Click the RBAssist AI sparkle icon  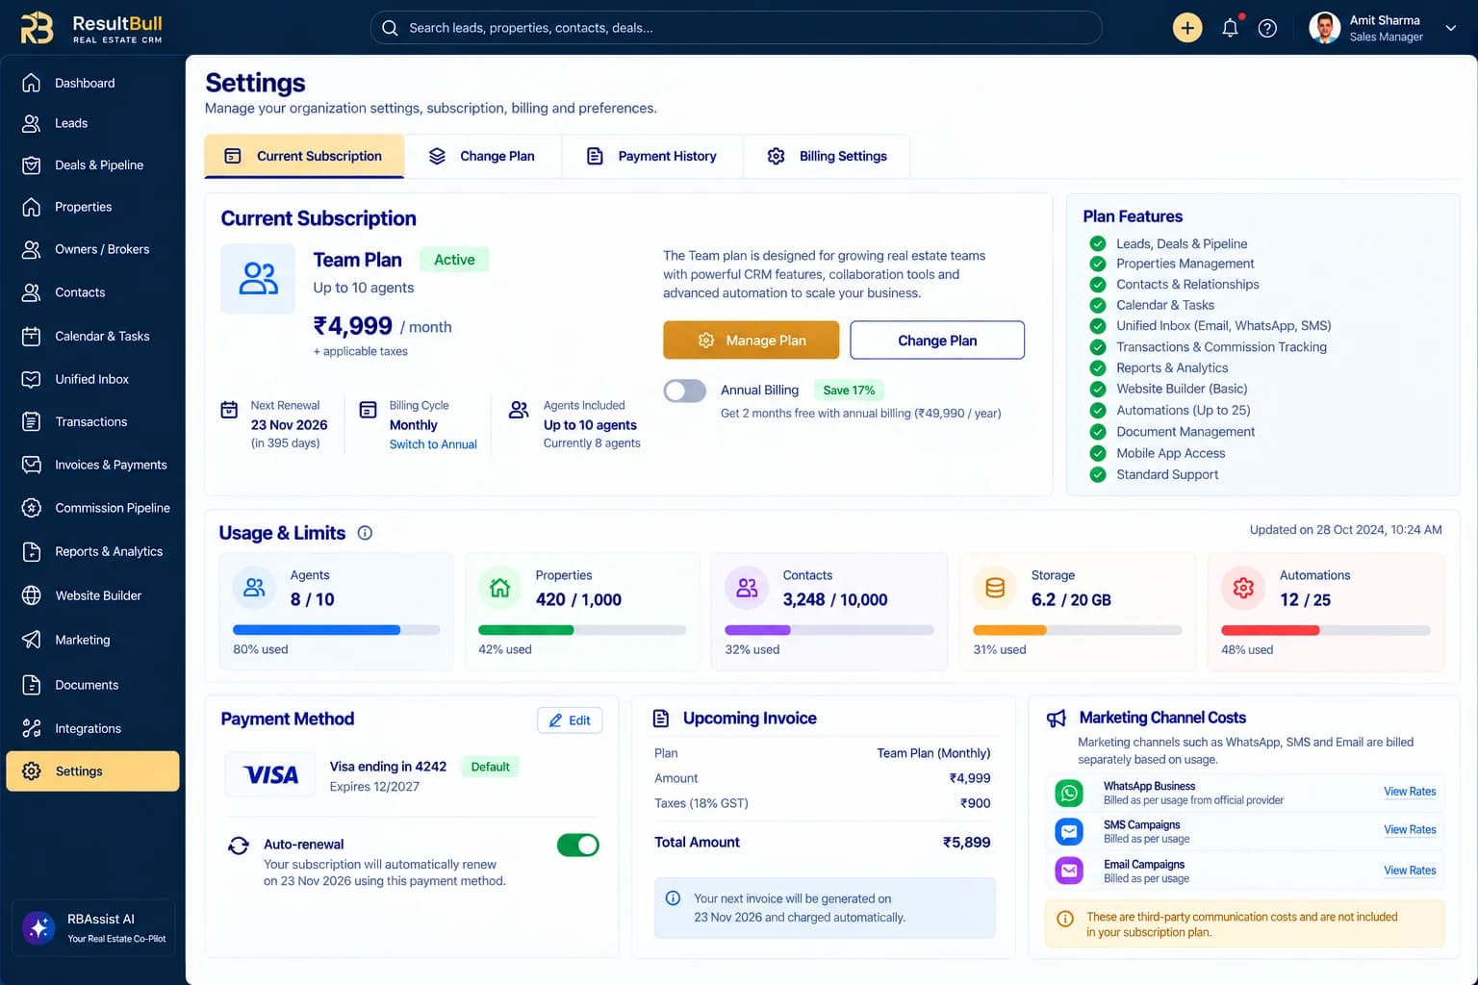coord(39,927)
